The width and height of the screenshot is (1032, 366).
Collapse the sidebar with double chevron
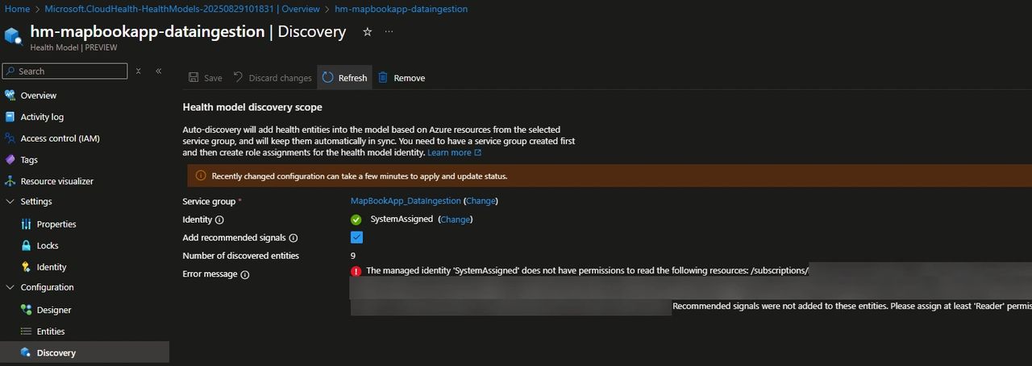[x=159, y=71]
